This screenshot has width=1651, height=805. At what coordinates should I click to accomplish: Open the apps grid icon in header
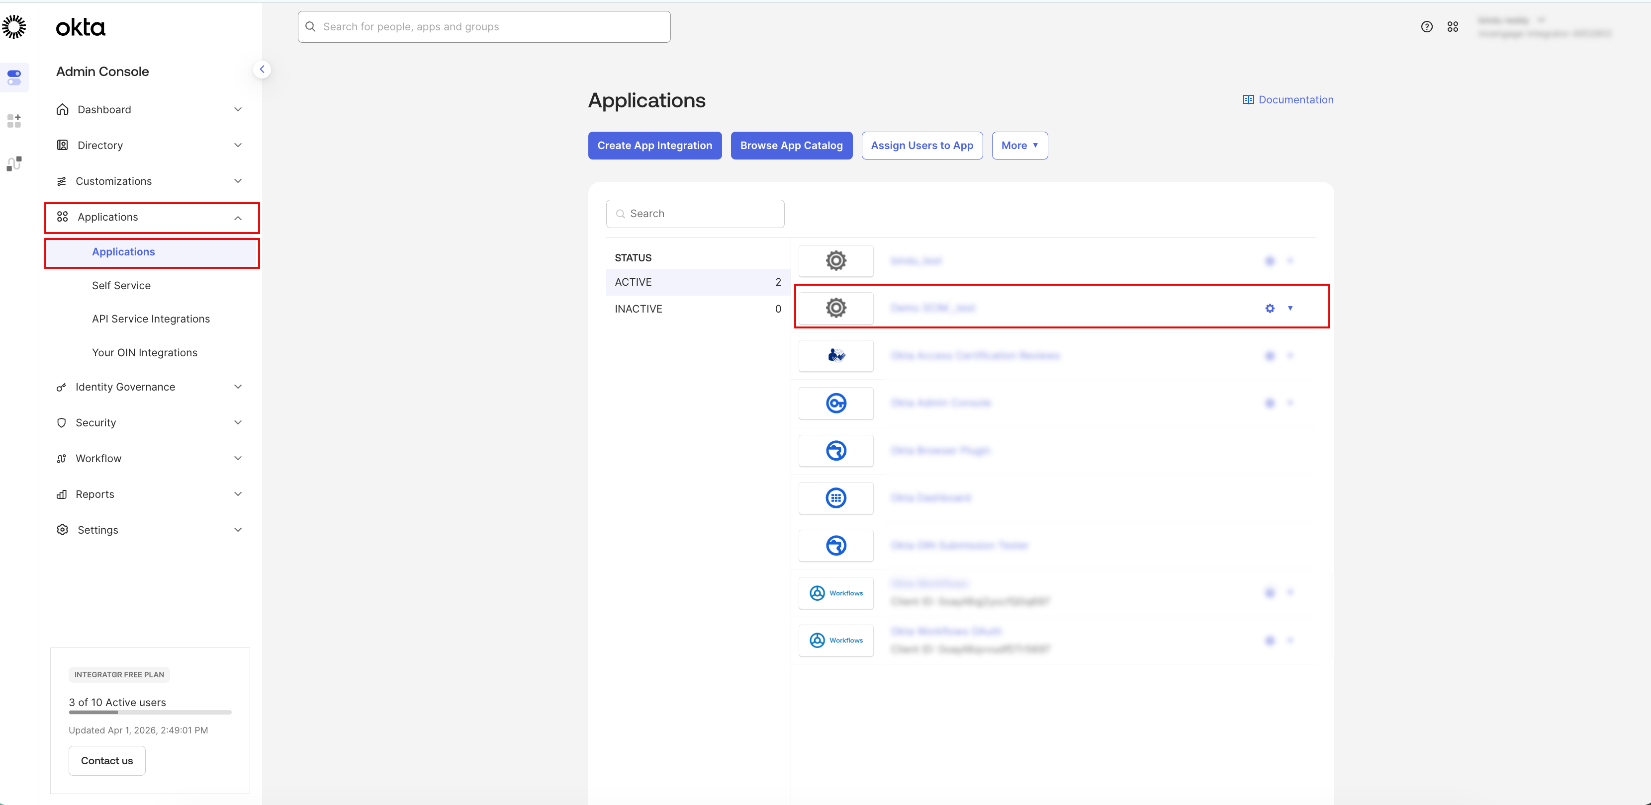[1452, 27]
